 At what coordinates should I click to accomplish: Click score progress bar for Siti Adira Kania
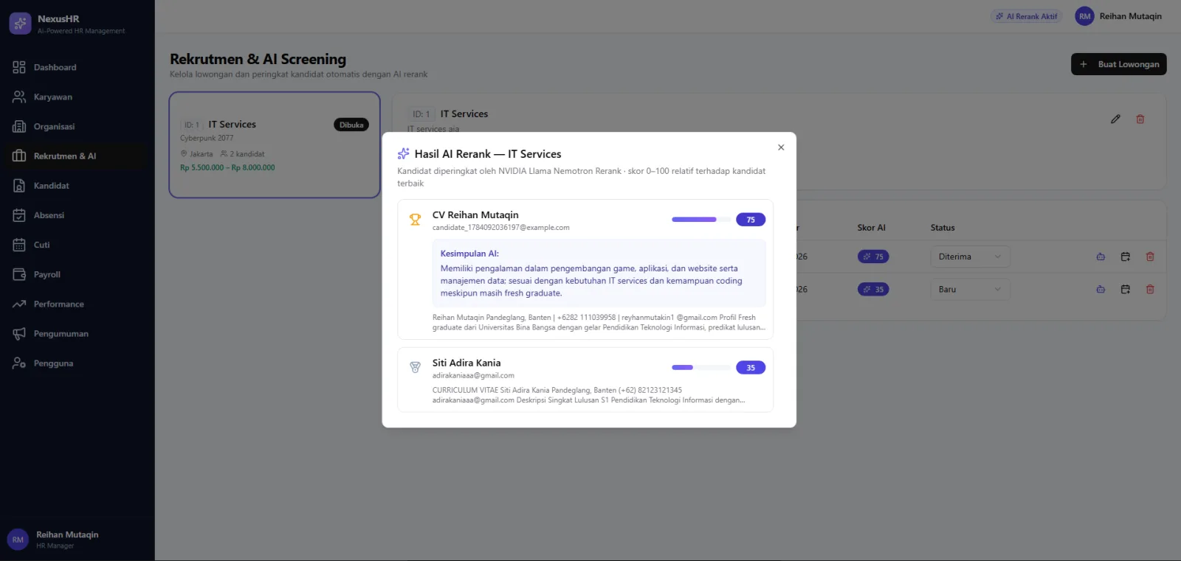tap(701, 367)
